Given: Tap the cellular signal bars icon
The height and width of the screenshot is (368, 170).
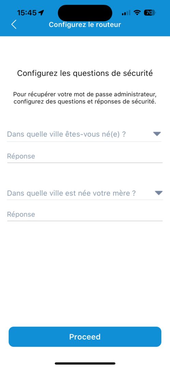Looking at the screenshot, I should [x=126, y=13].
